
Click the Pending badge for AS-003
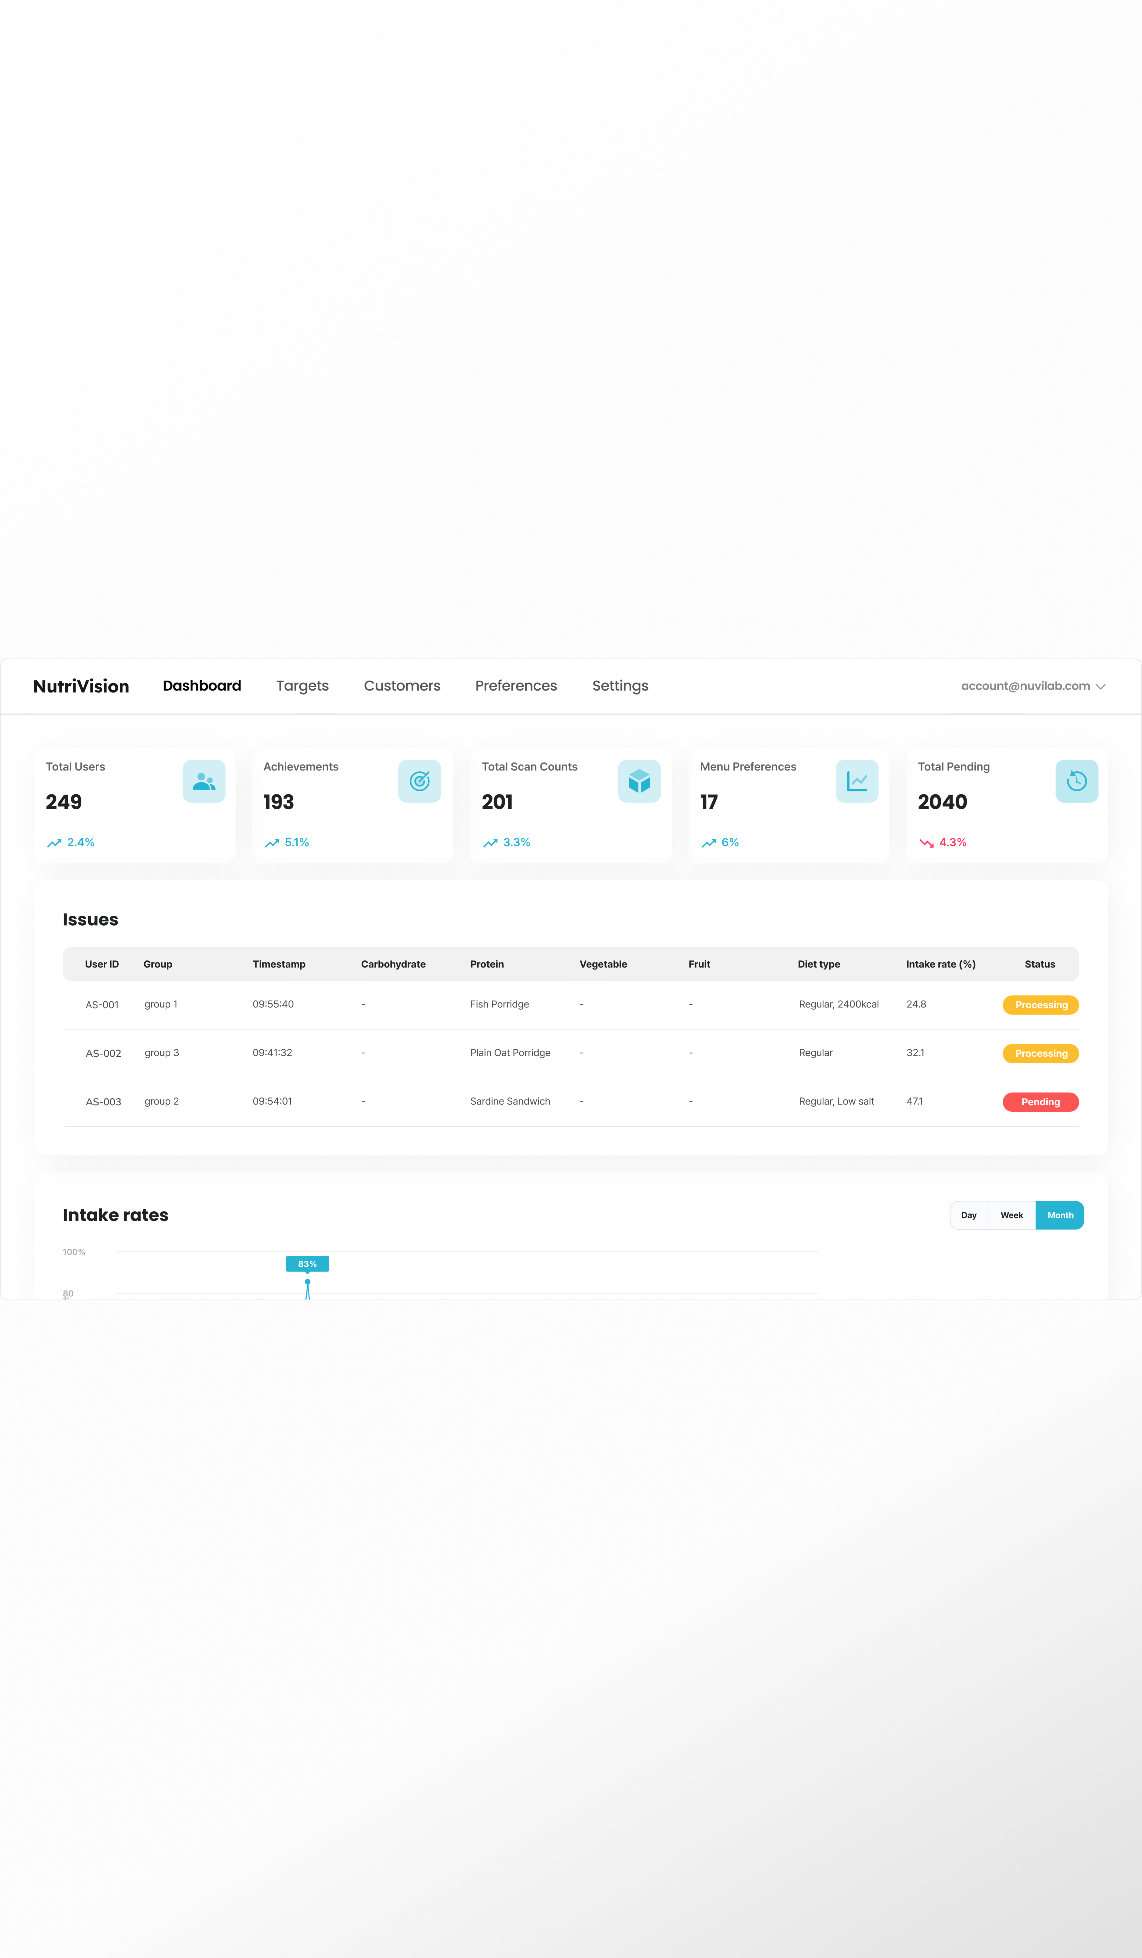pyautogui.click(x=1041, y=1102)
